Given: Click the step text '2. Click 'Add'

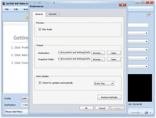Looking at the screenshot, I should (20, 55).
